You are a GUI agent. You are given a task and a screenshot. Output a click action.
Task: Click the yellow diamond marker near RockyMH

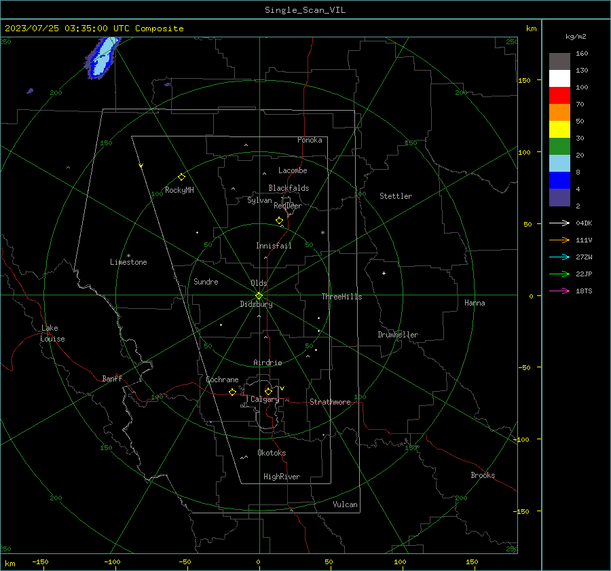[181, 177]
